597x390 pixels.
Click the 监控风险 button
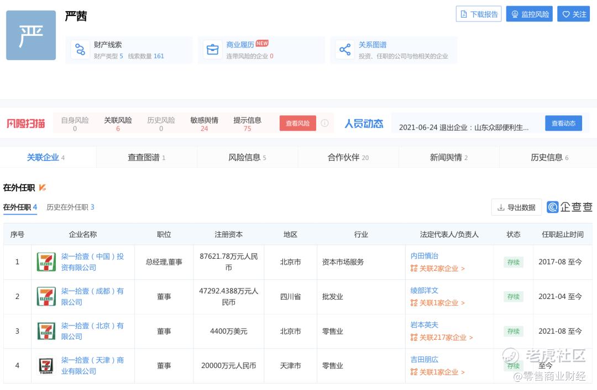[530, 14]
